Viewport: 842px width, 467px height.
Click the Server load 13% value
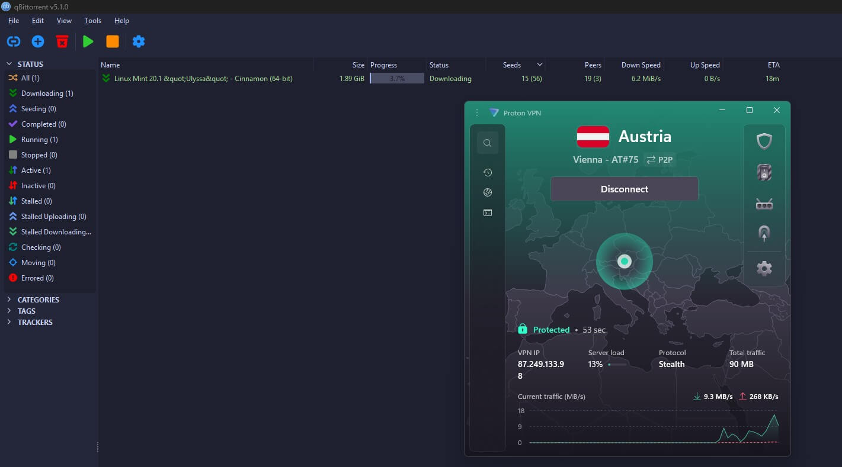pyautogui.click(x=595, y=365)
